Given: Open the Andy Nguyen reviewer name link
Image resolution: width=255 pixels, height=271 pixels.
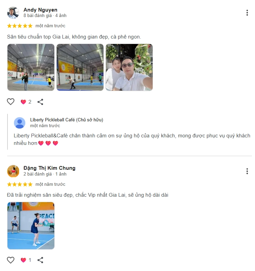Looking at the screenshot, I should point(40,10).
